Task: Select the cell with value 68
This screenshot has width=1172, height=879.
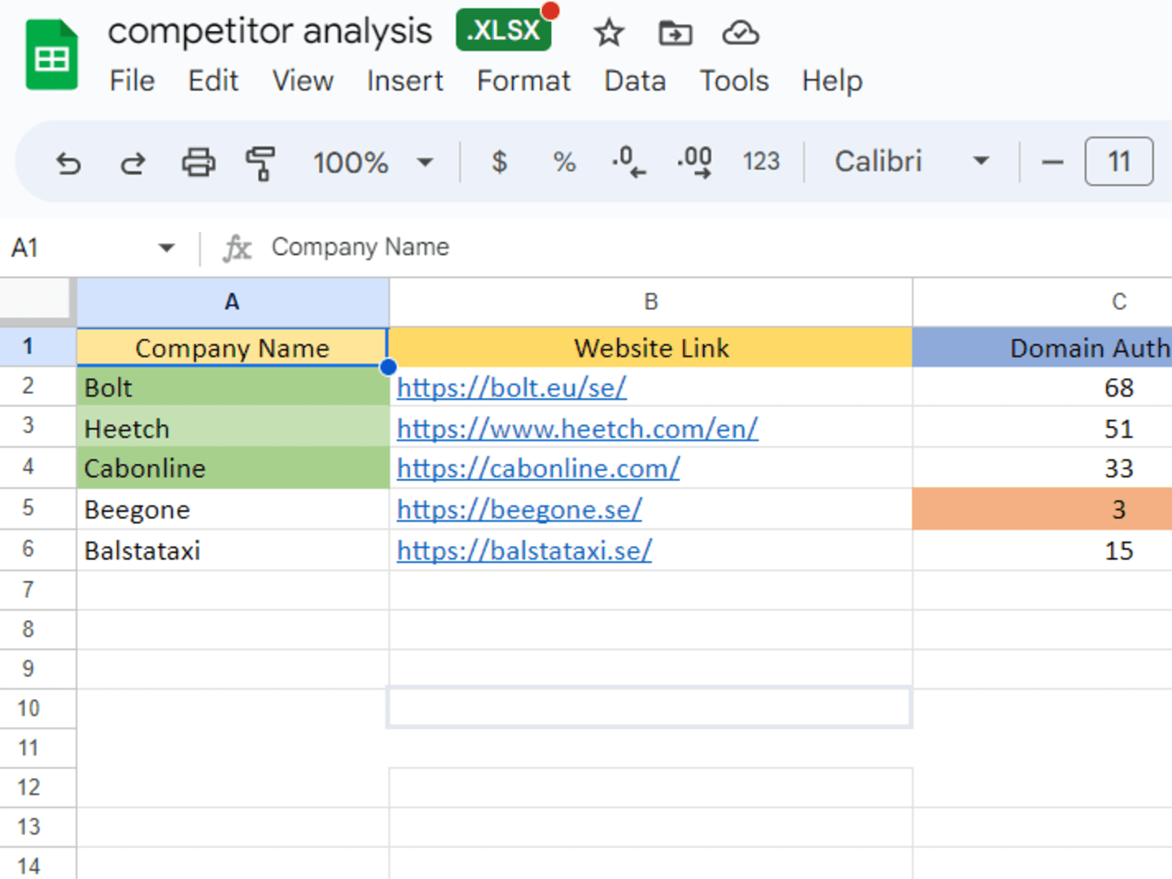Action: 1043,387
